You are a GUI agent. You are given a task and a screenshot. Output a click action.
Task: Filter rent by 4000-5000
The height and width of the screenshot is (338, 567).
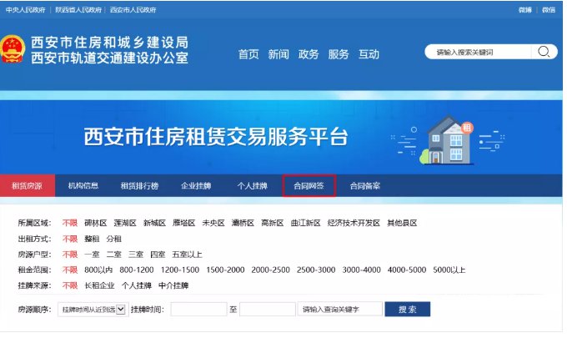click(407, 270)
